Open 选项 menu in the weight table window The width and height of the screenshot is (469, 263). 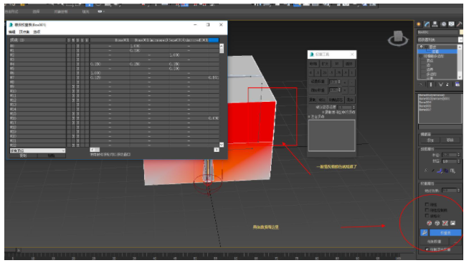pyautogui.click(x=37, y=32)
